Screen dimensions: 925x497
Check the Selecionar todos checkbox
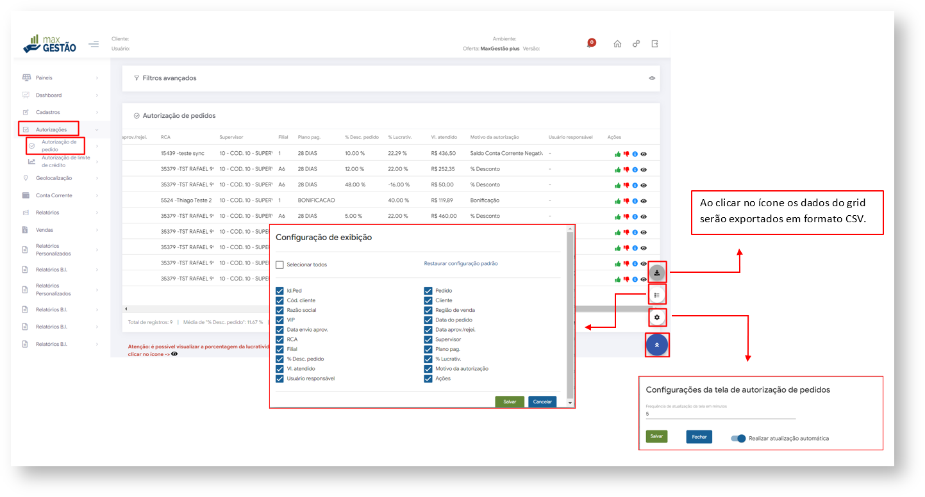(279, 265)
